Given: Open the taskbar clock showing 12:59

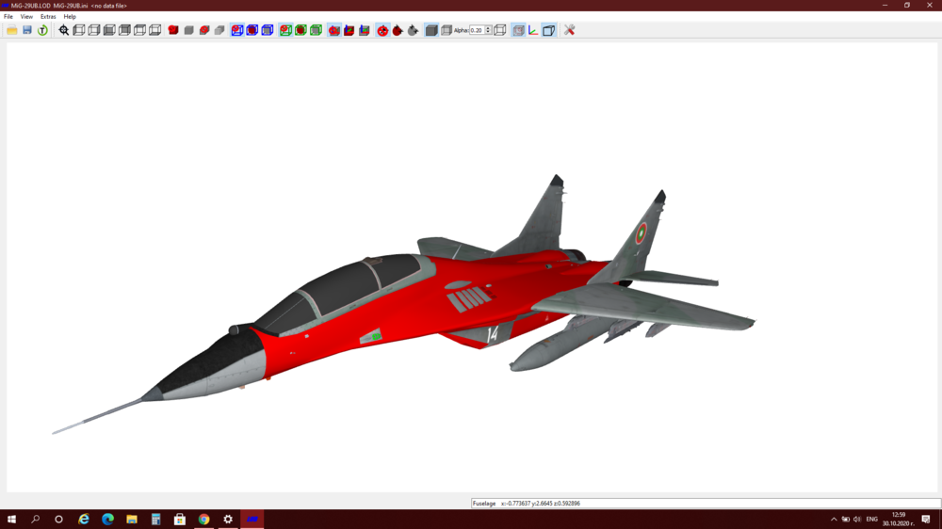Looking at the screenshot, I should pos(898,520).
